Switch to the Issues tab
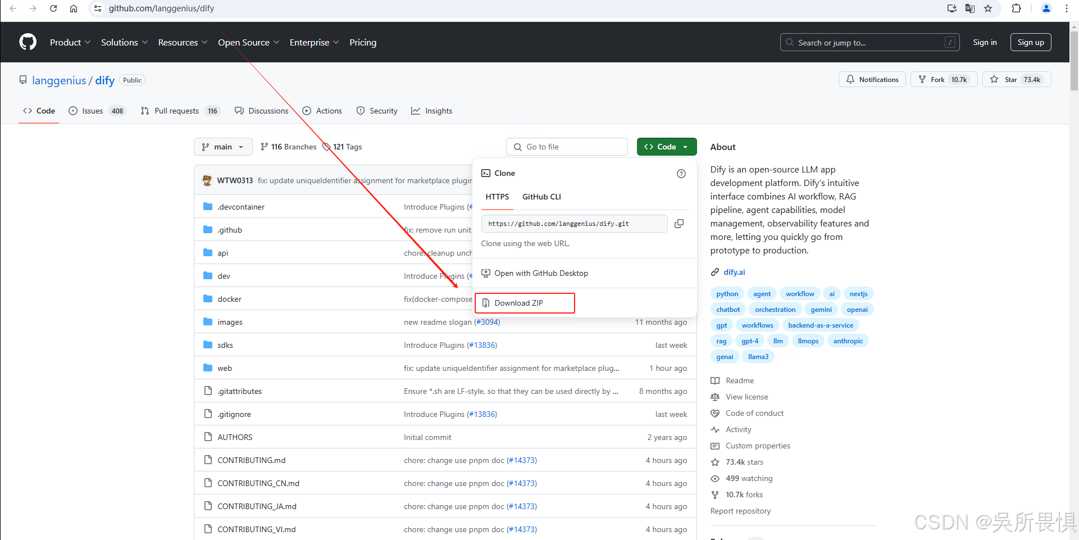Viewport: 1079px width, 540px height. click(x=97, y=111)
